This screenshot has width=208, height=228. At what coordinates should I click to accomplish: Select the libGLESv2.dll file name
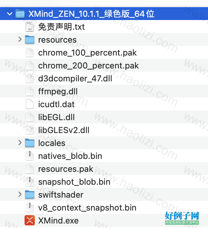pos(64,130)
